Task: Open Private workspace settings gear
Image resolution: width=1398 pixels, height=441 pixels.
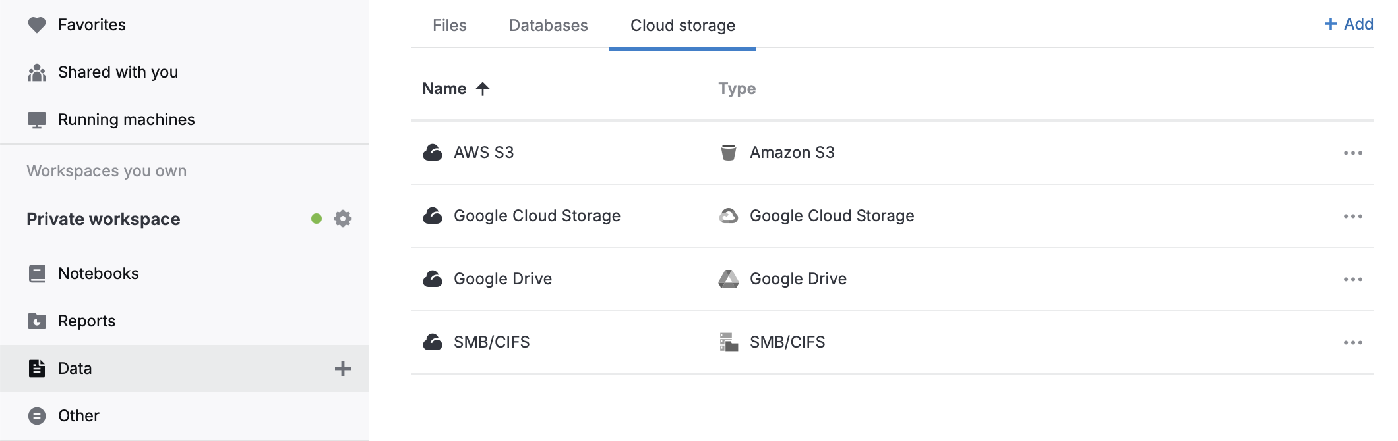Action: coord(342,219)
